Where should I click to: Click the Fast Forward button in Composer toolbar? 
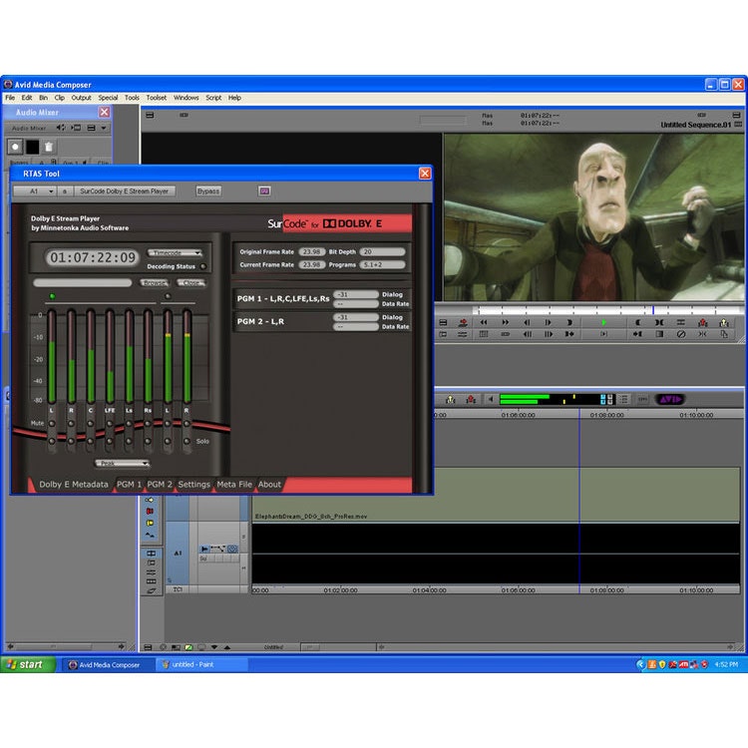[506, 323]
